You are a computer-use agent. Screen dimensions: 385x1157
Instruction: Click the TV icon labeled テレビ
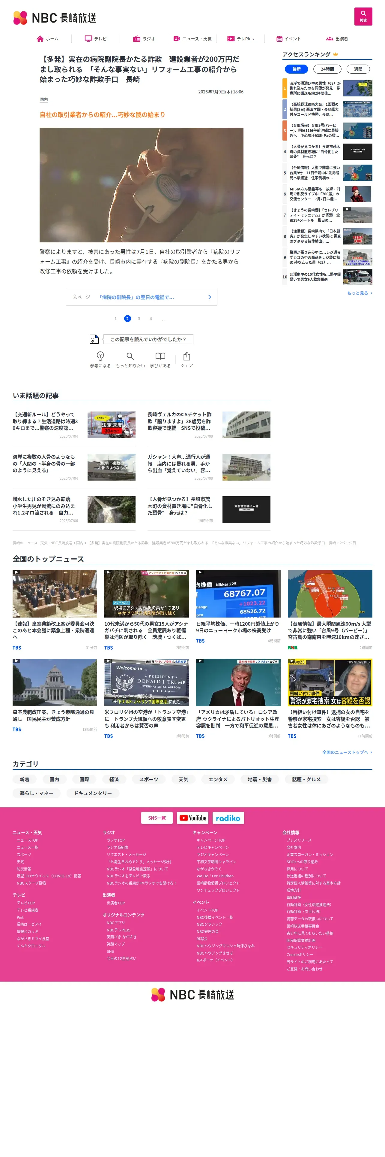point(88,39)
